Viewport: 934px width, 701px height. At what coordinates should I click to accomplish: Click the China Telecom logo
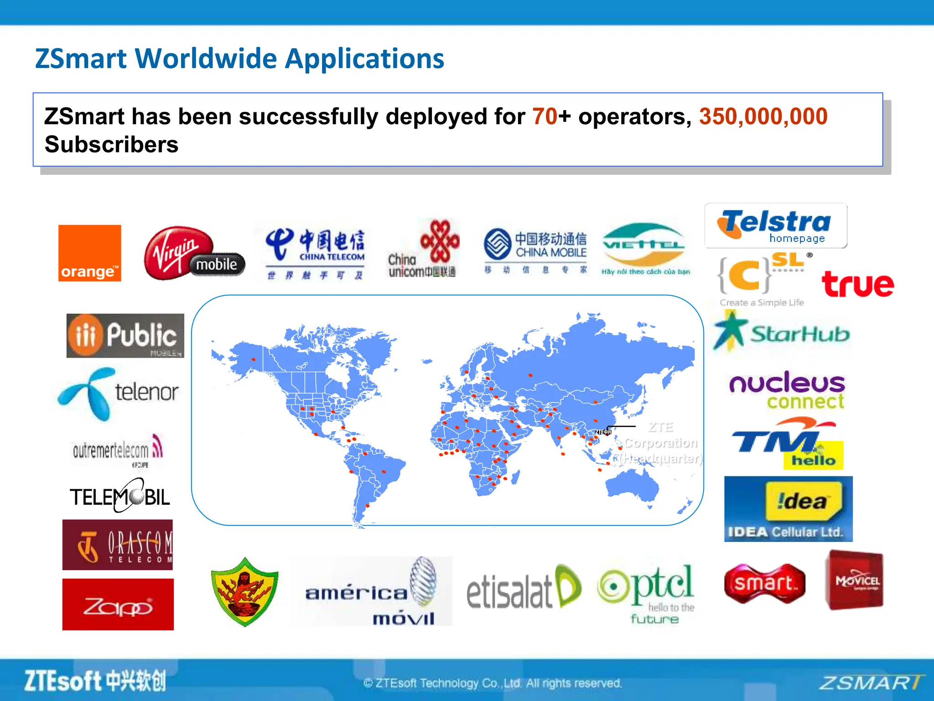[x=315, y=253]
